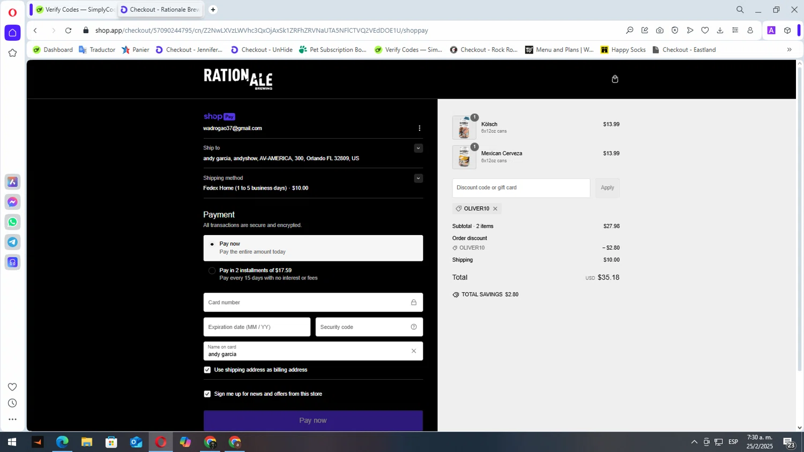
Task: Open File Explorer from taskbar
Action: tap(87, 442)
